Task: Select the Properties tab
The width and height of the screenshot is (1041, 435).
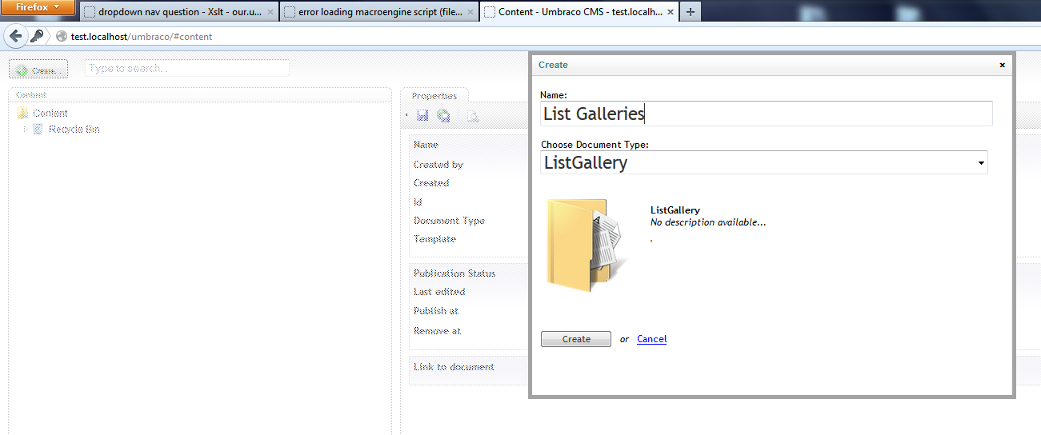Action: point(434,96)
